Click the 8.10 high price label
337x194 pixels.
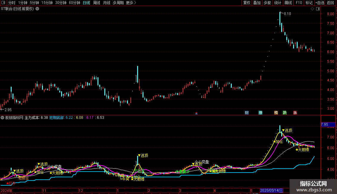coord(287,14)
